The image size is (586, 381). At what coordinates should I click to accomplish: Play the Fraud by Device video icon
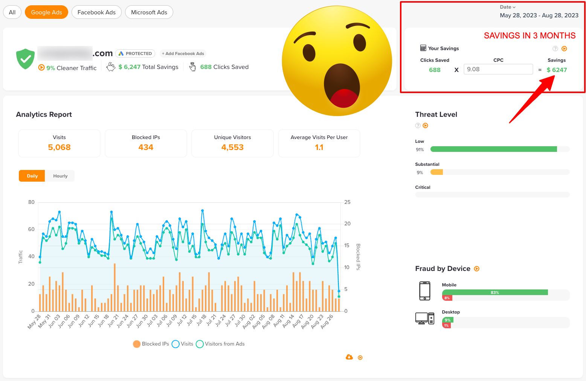pyautogui.click(x=477, y=269)
